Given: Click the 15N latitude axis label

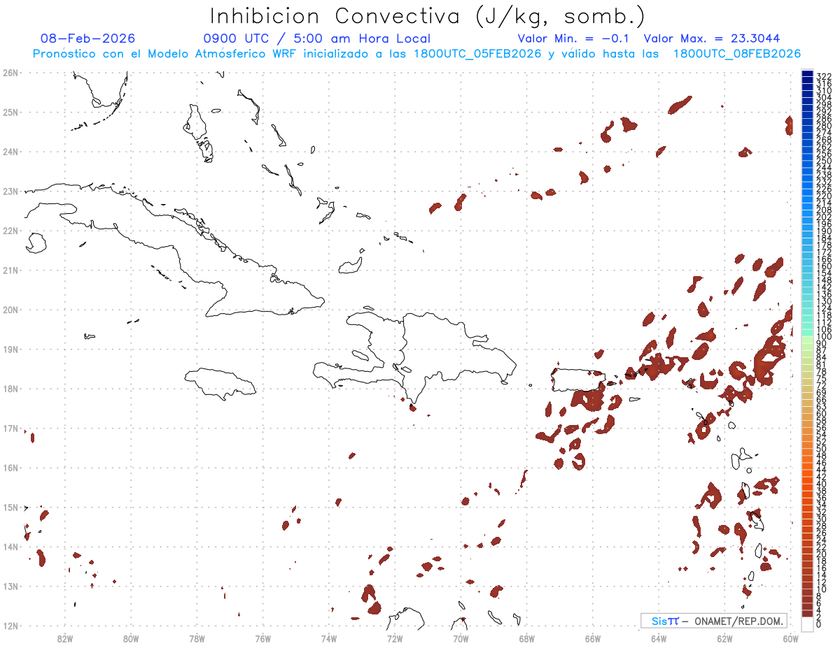Looking at the screenshot, I should click(x=10, y=507).
